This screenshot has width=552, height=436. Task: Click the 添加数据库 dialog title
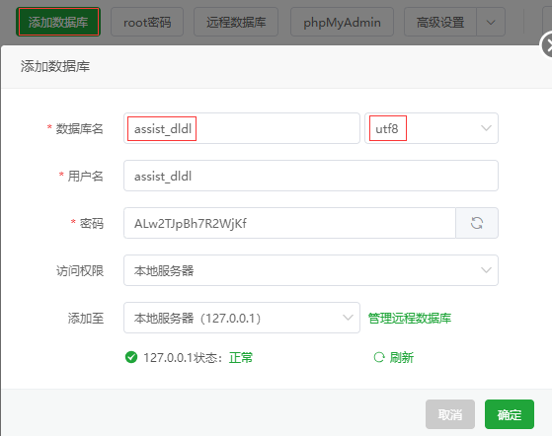pyautogui.click(x=55, y=66)
